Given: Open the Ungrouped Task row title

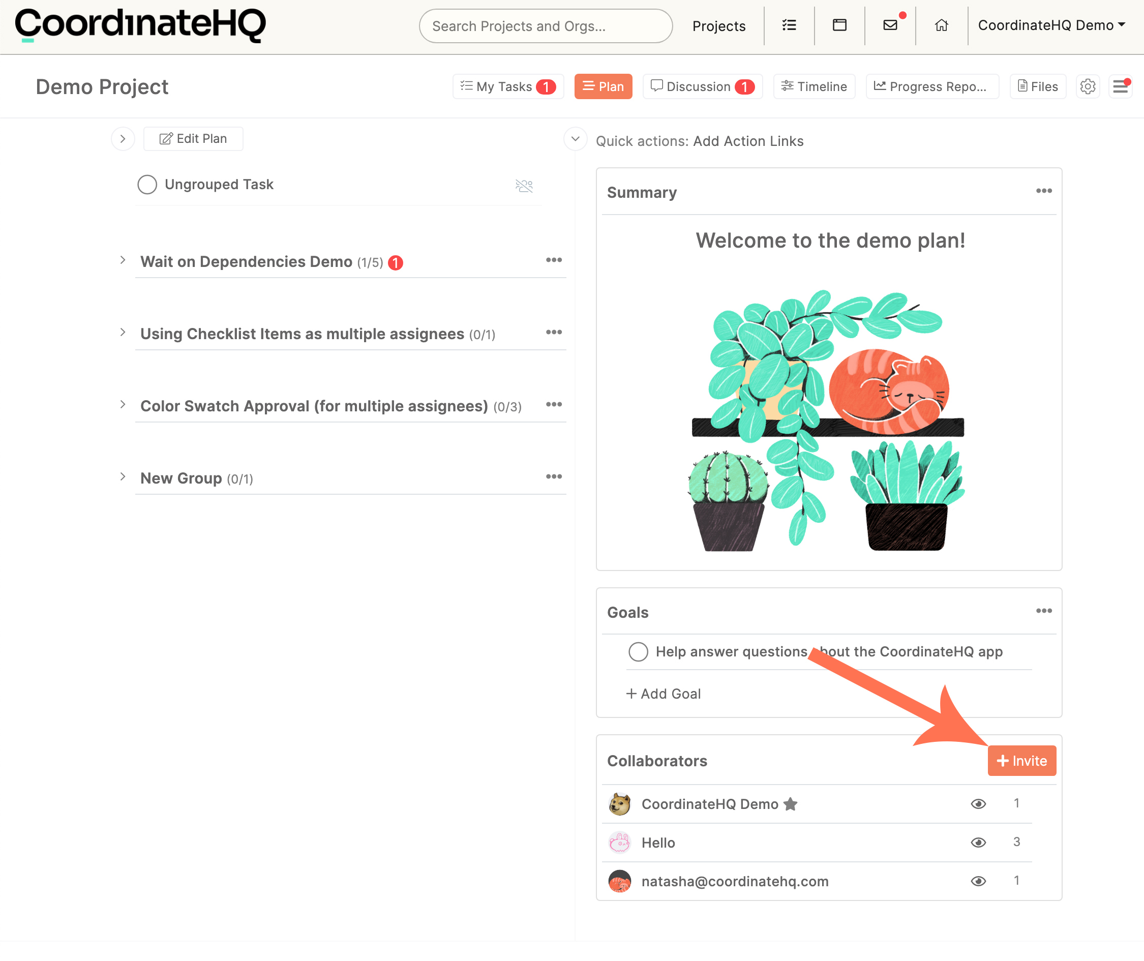Looking at the screenshot, I should (219, 184).
